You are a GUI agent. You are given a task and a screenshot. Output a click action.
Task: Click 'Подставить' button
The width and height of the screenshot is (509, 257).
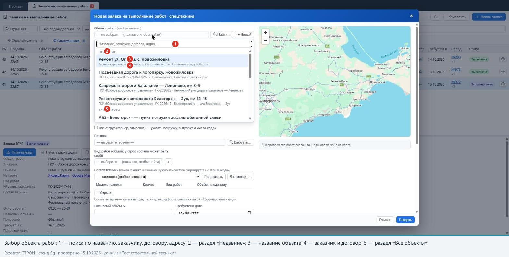(214, 177)
